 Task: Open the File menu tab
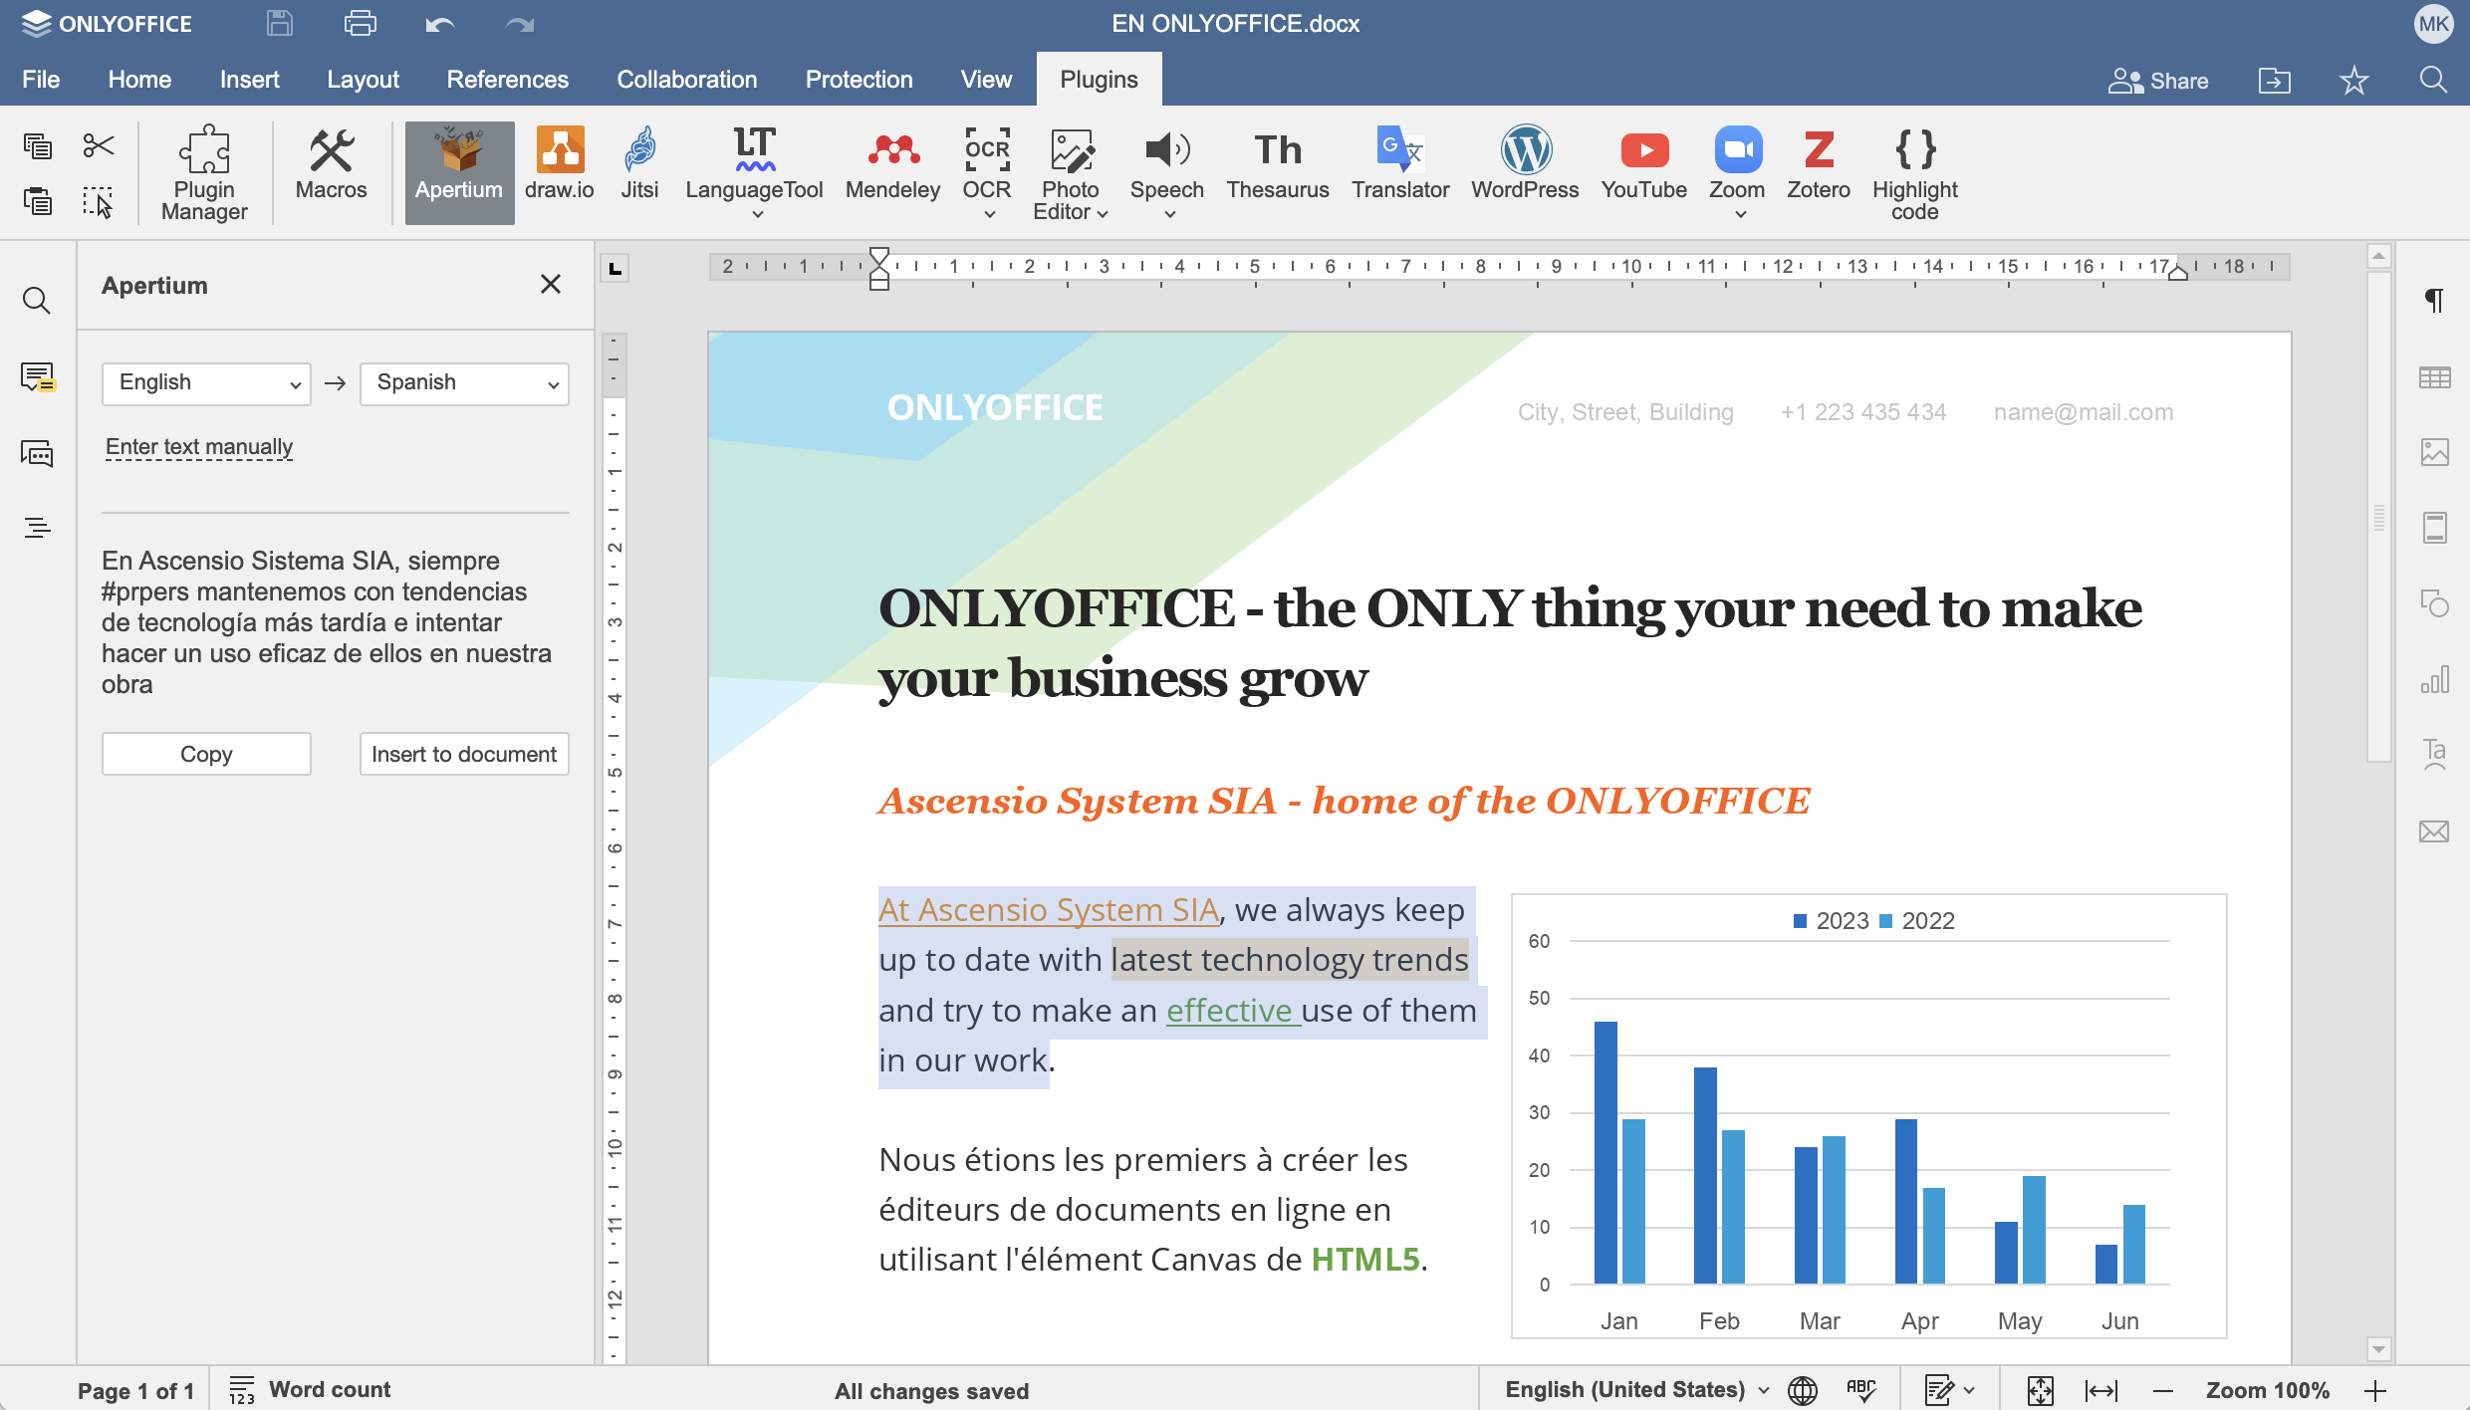click(41, 80)
